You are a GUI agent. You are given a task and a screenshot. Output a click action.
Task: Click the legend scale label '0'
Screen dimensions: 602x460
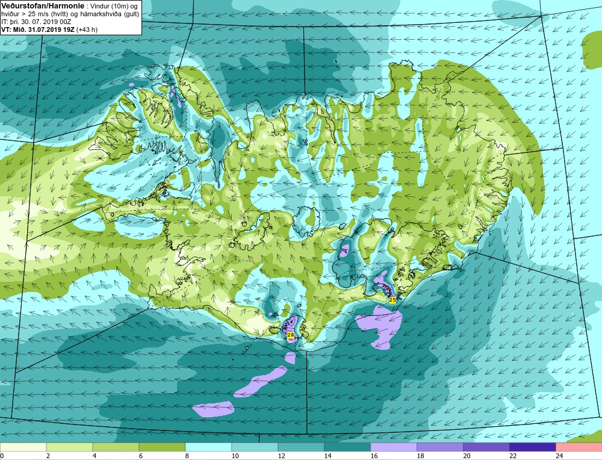(2, 456)
